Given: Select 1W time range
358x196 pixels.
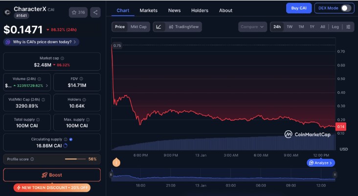Looking at the screenshot, I should pos(290,27).
